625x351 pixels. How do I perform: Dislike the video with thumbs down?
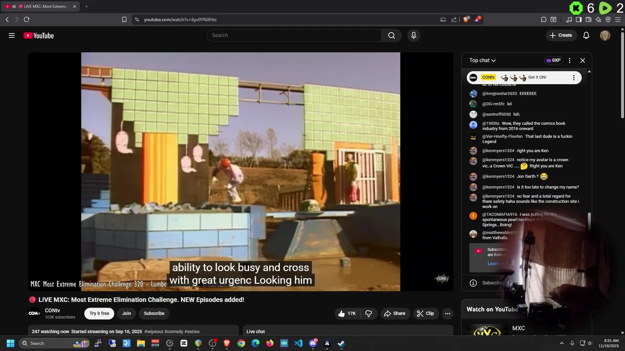click(369, 313)
